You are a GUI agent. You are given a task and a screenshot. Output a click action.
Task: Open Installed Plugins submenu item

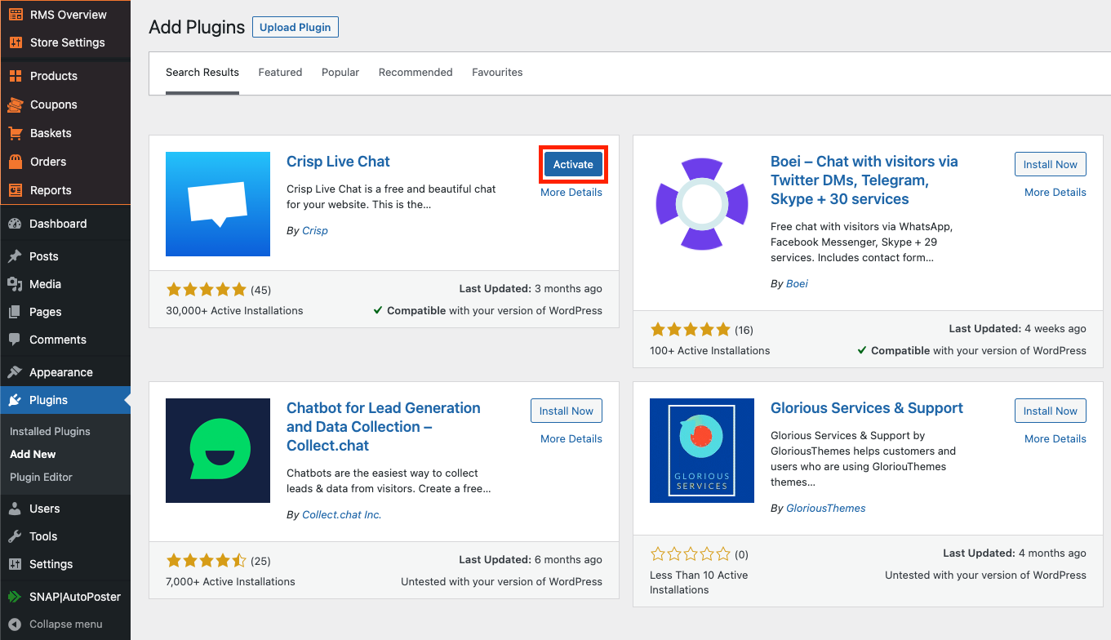[x=50, y=431]
